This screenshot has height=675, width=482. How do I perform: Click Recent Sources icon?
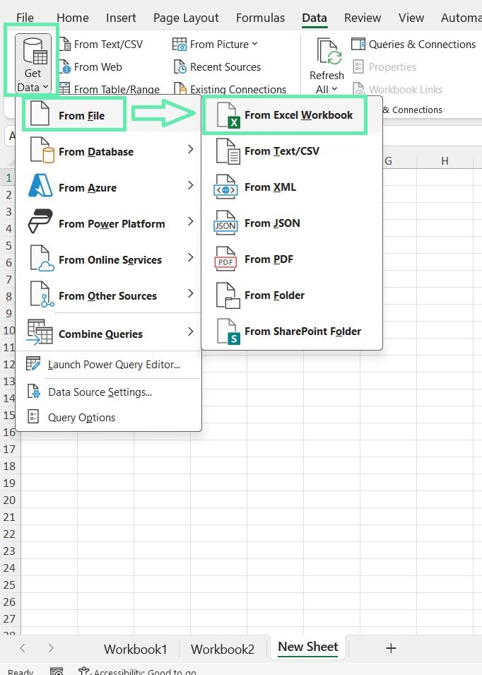pyautogui.click(x=180, y=66)
